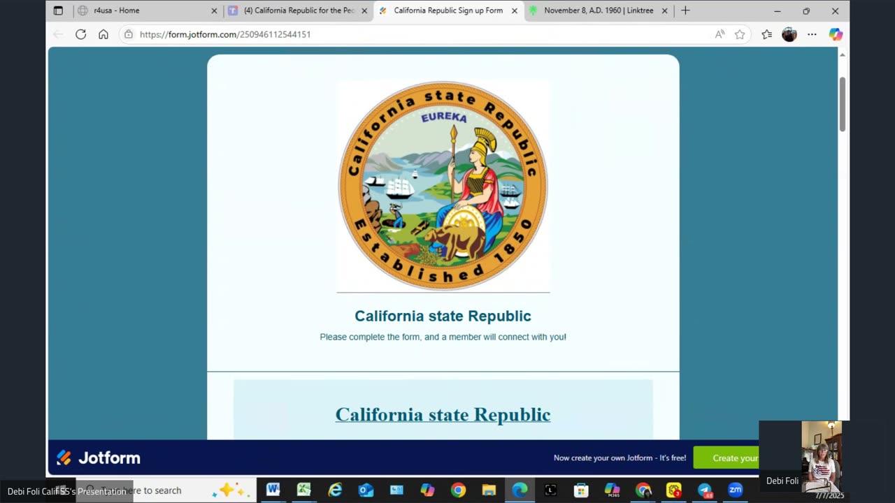
Task: Click the Jotform logo in the banner
Action: coord(99,458)
